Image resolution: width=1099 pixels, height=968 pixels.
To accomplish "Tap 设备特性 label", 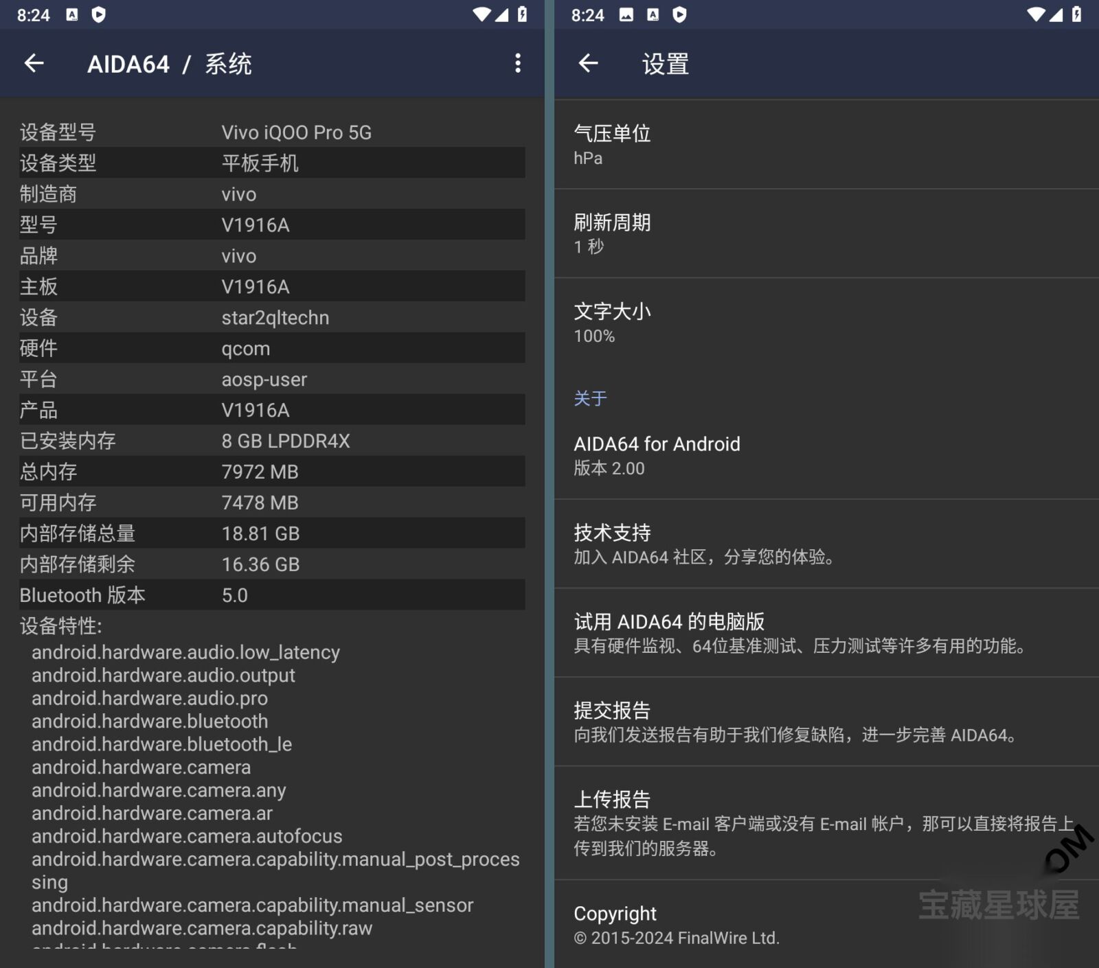I will click(x=60, y=625).
